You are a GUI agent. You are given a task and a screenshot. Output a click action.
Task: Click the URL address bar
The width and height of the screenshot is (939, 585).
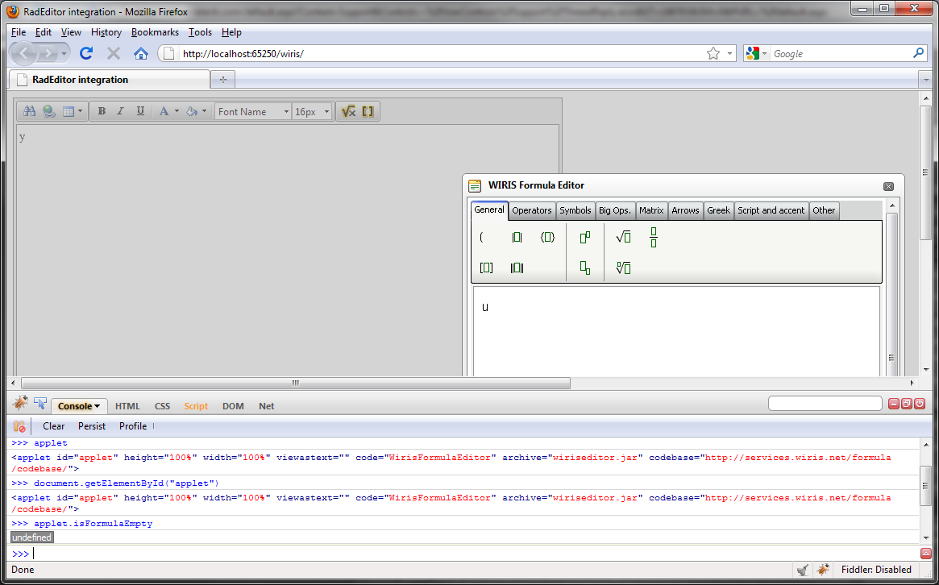click(x=442, y=53)
